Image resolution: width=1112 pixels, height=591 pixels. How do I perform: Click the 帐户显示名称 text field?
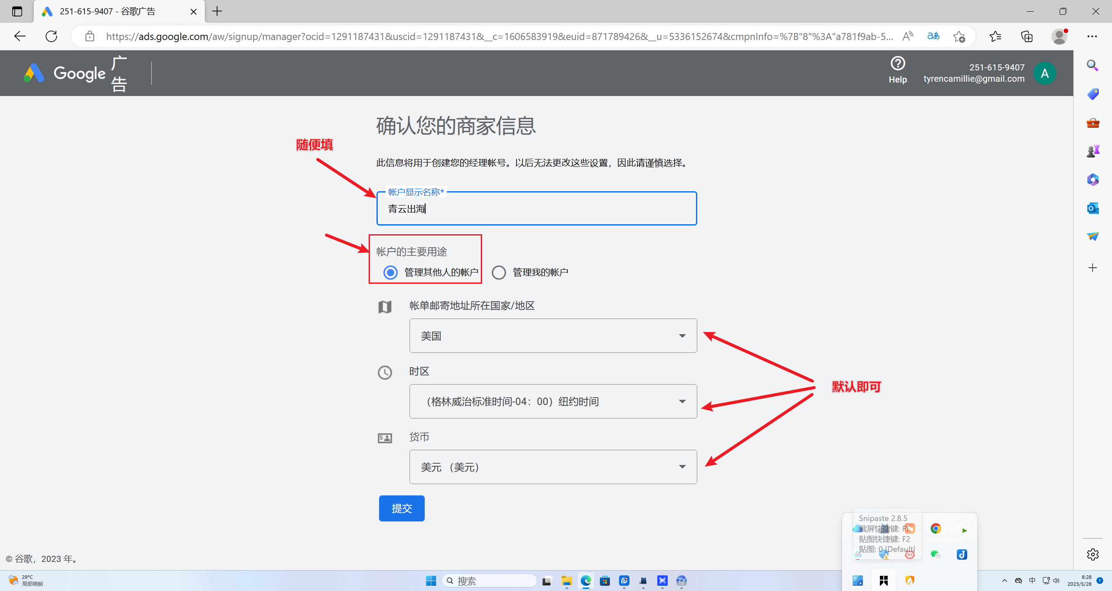(x=536, y=209)
